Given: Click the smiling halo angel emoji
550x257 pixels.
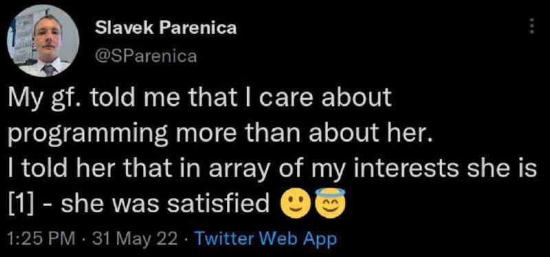Looking at the screenshot, I should pyautogui.click(x=330, y=203).
